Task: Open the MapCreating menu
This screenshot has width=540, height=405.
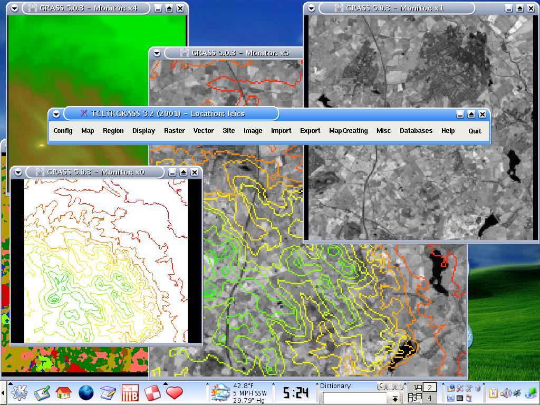Action: pyautogui.click(x=348, y=131)
